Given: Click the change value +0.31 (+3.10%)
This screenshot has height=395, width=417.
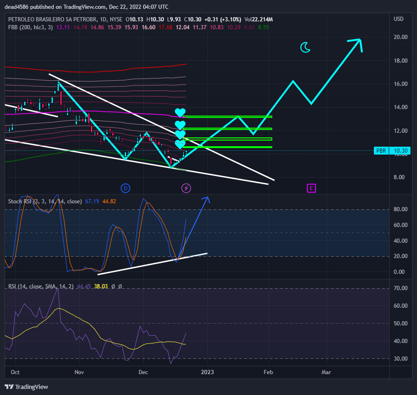Looking at the screenshot, I should [x=223, y=19].
